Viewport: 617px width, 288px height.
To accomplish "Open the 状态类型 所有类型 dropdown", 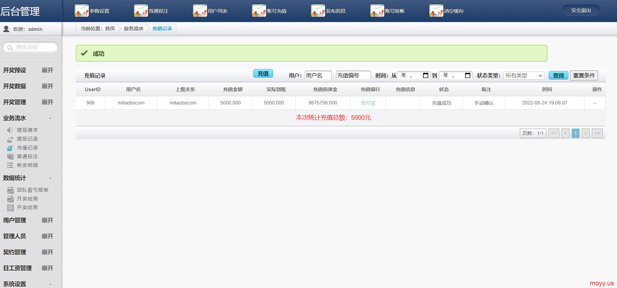I will pyautogui.click(x=524, y=75).
